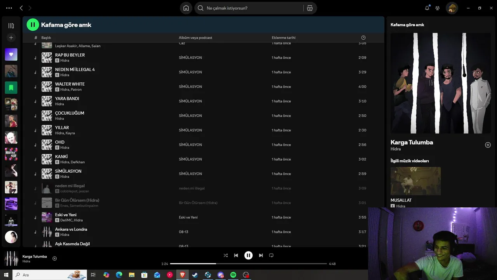
Task: Sort by Eklenme tarihi column
Action: (x=283, y=38)
